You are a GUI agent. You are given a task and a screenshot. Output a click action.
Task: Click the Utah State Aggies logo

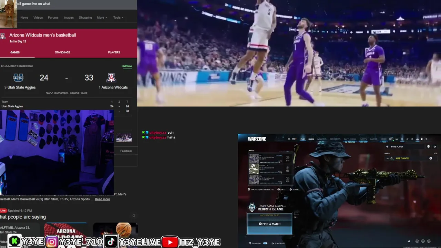click(18, 77)
